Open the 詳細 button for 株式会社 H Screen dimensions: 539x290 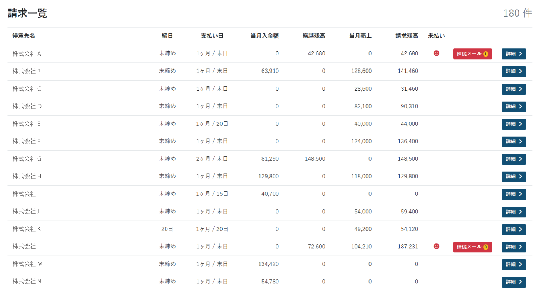pyautogui.click(x=514, y=177)
